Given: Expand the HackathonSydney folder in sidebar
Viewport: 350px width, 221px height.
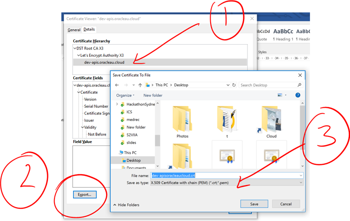Looking at the screenshot, I should 118,104.
